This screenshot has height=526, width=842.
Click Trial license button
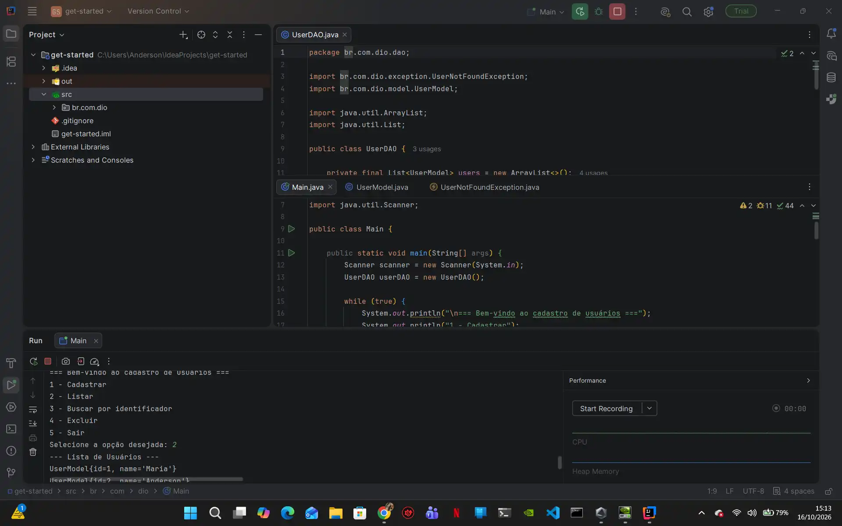tap(741, 11)
